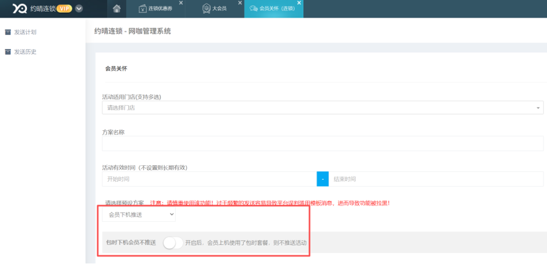Viewport: 547px width, 264px height.
Task: Click the 约晴连锁 logo icon
Action: pos(20,9)
